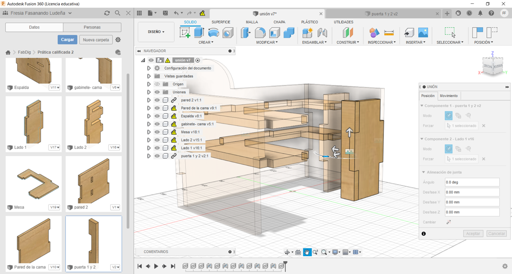Click the refresh icon in data panel
This screenshot has width=512, height=274.
107,13
